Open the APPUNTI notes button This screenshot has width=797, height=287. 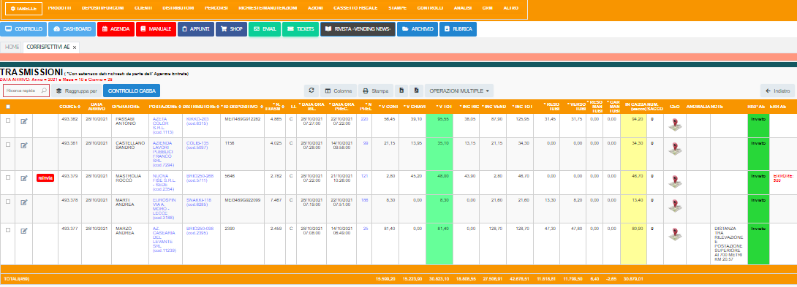coord(196,29)
